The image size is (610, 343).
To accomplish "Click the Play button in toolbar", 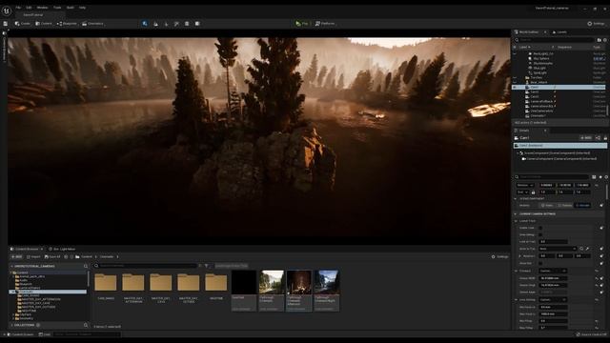I will tap(301, 24).
